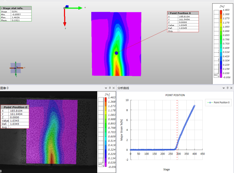The image size is (234, 173).
Task: Pin the 分析曲线 panel
Action: [x=228, y=88]
